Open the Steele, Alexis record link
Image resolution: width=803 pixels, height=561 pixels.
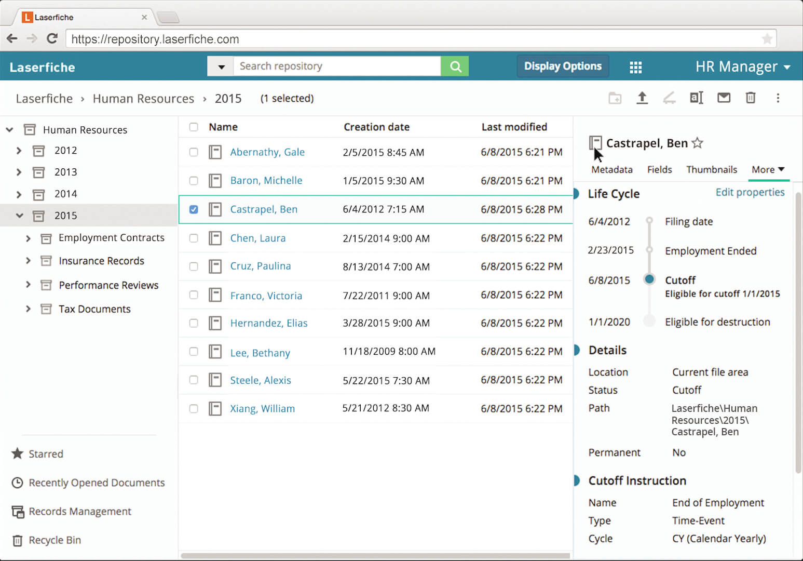point(261,380)
